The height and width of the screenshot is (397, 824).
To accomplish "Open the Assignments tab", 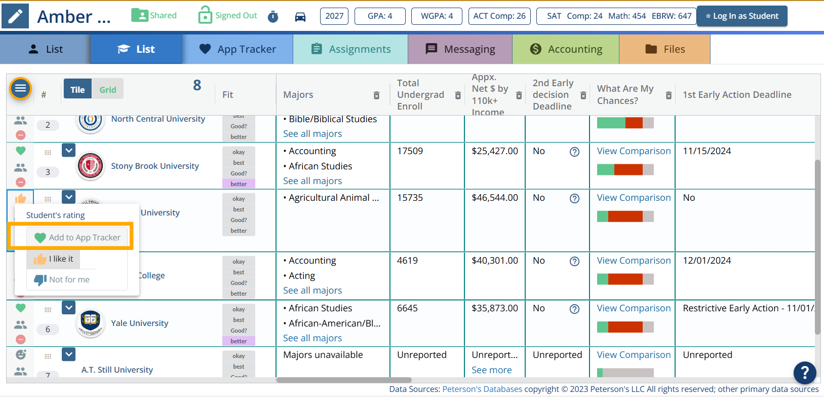I will point(350,49).
